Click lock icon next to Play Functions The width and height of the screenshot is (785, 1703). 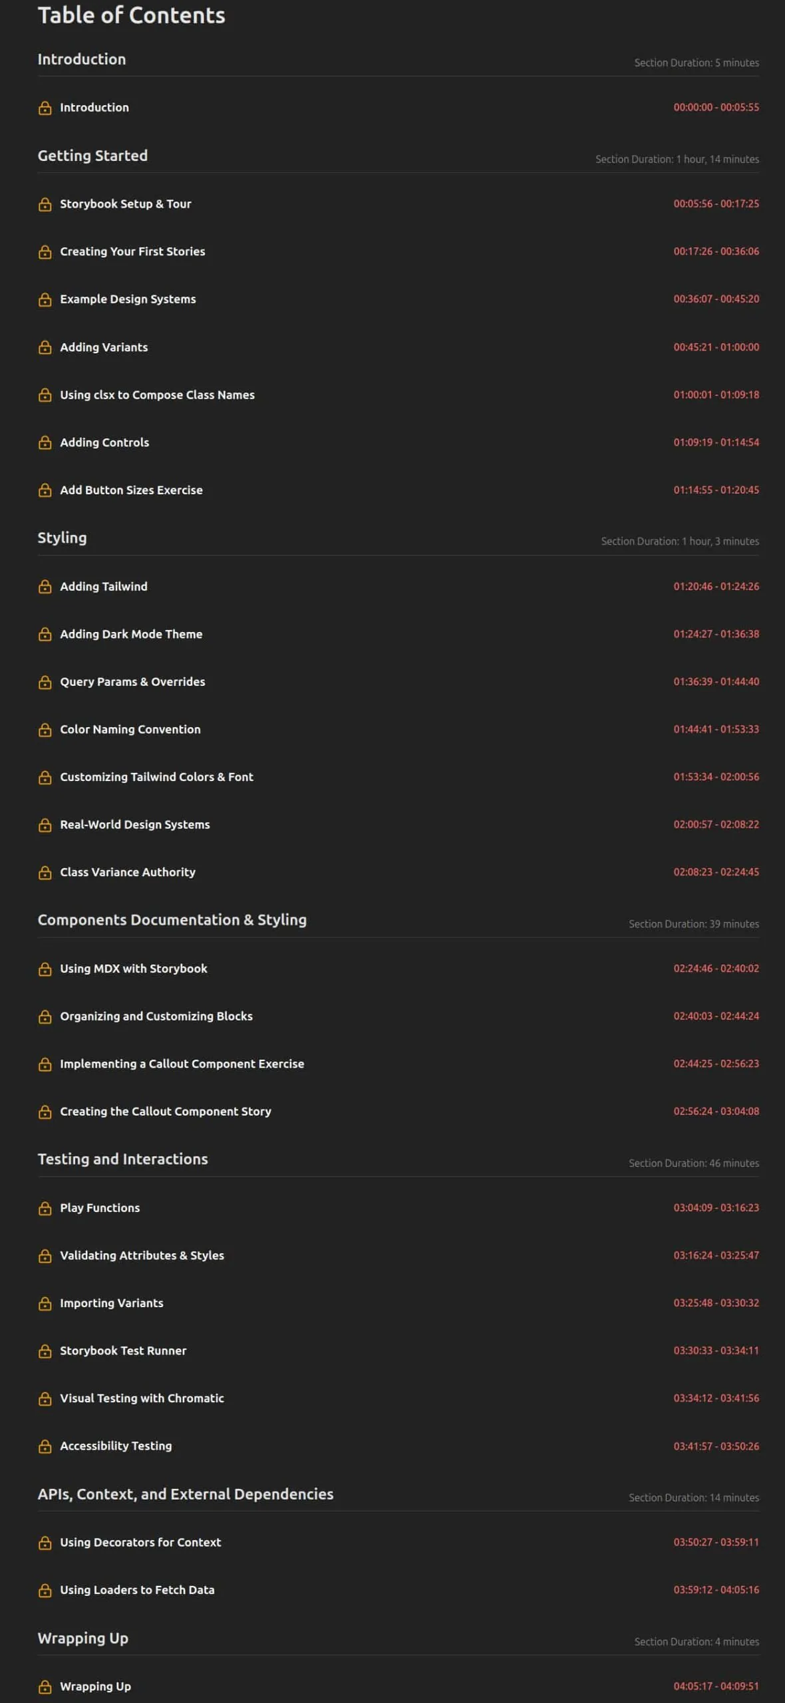(45, 1208)
